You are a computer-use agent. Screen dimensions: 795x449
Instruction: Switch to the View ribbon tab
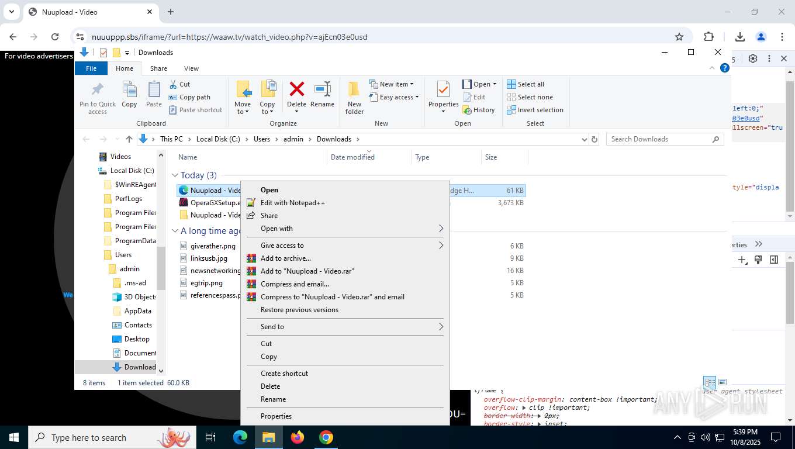coord(191,68)
